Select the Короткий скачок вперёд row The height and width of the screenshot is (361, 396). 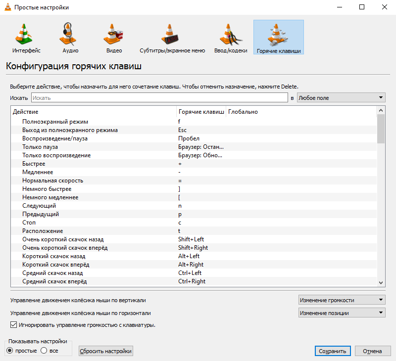coord(194,265)
